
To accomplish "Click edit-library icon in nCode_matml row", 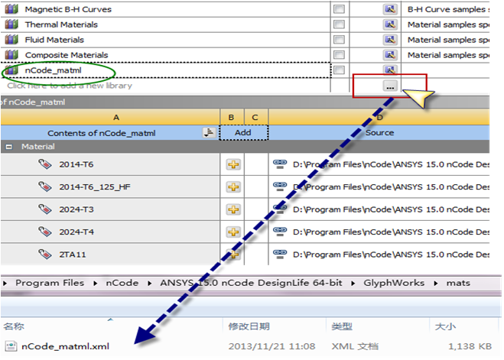I will 390,70.
